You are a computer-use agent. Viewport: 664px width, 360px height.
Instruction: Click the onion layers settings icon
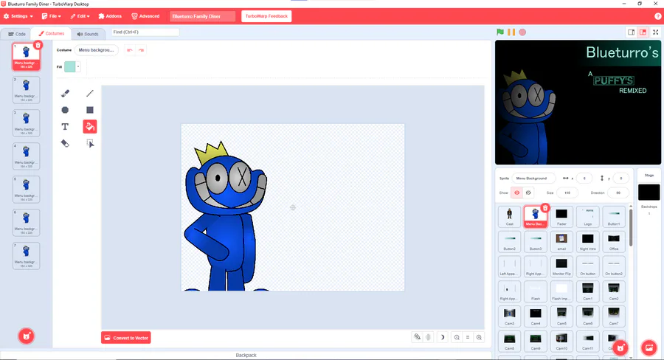(x=428, y=337)
